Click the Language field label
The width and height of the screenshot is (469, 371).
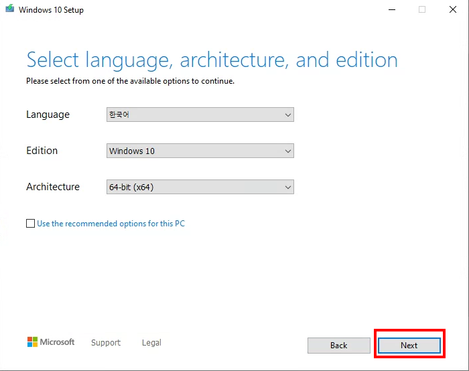[x=48, y=115]
